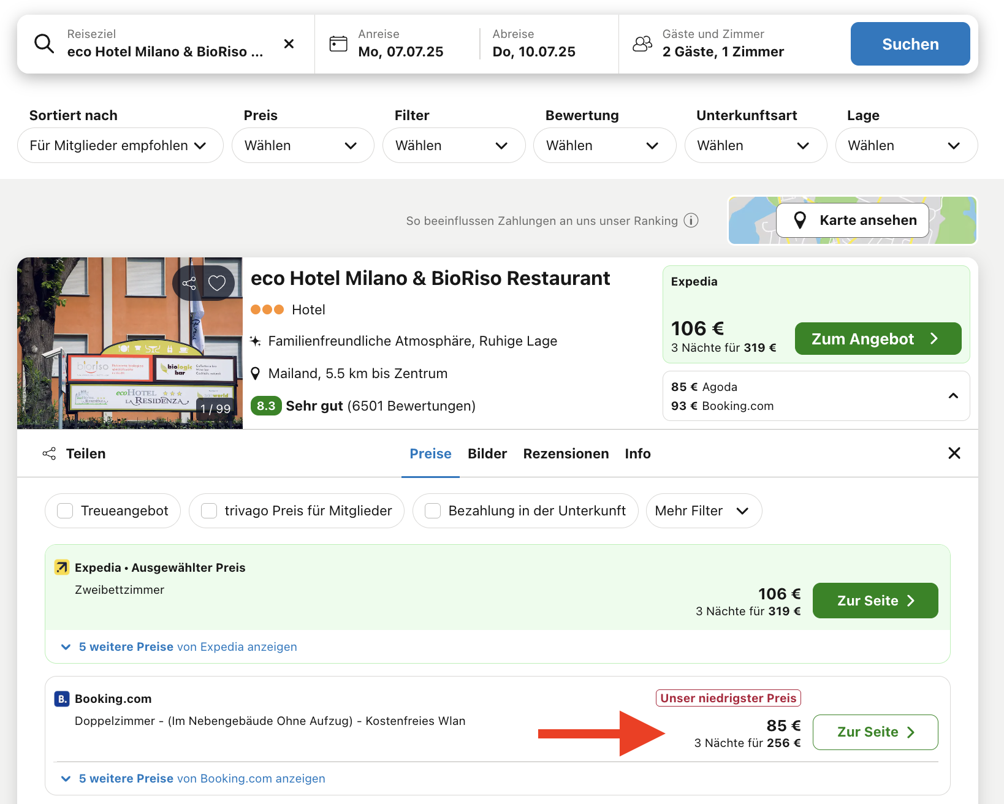The height and width of the screenshot is (804, 1004).
Task: Close the hotel details panel
Action: [954, 453]
